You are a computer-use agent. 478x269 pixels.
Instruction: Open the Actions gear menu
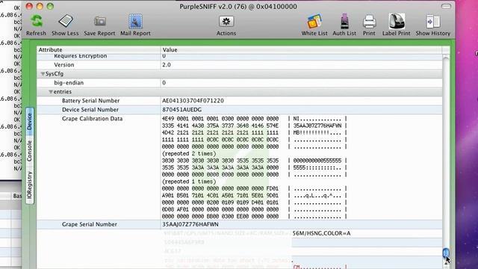pyautogui.click(x=226, y=22)
